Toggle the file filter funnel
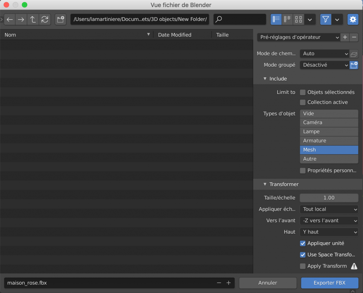363x293 pixels. [325, 20]
